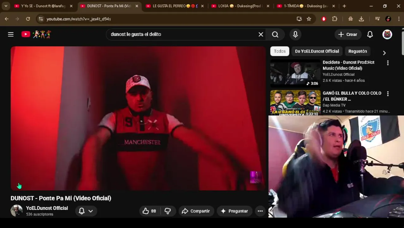The width and height of the screenshot is (404, 228).
Task: Show next filter chips arrow
Action: coord(384,53)
